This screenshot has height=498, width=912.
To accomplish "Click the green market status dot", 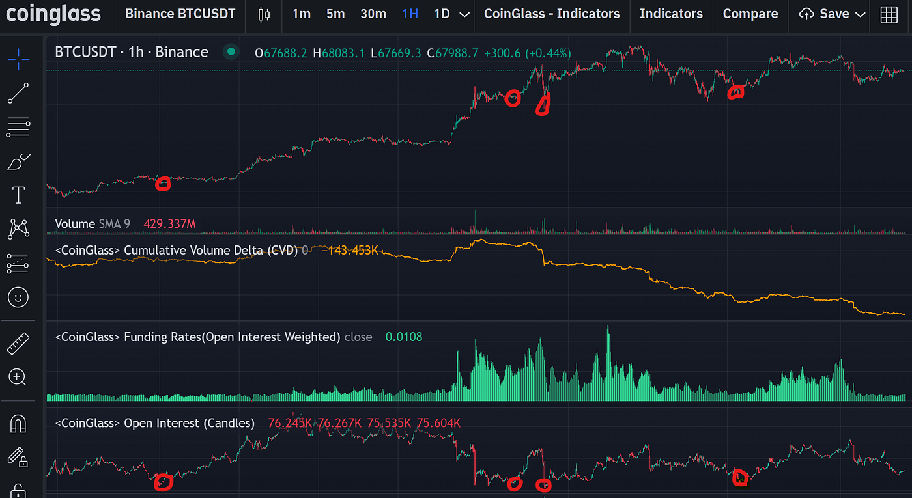I will coord(230,52).
